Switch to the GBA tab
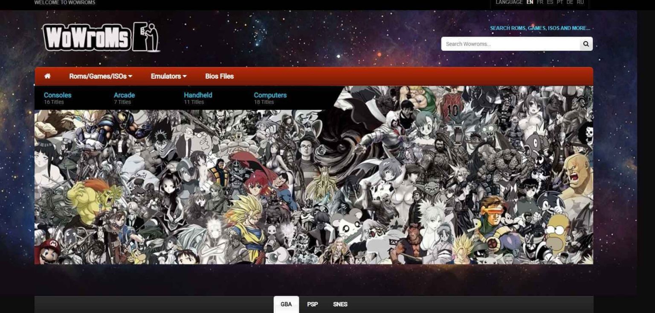Image resolution: width=655 pixels, height=313 pixels. pyautogui.click(x=286, y=304)
